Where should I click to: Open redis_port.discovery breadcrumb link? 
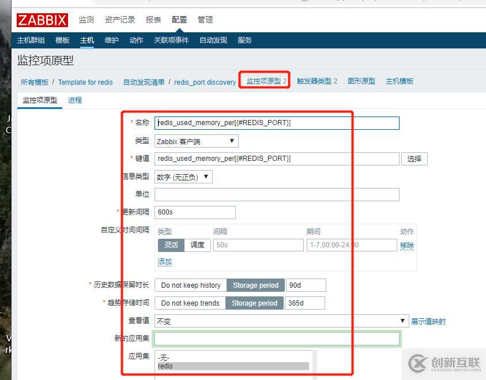click(x=205, y=82)
